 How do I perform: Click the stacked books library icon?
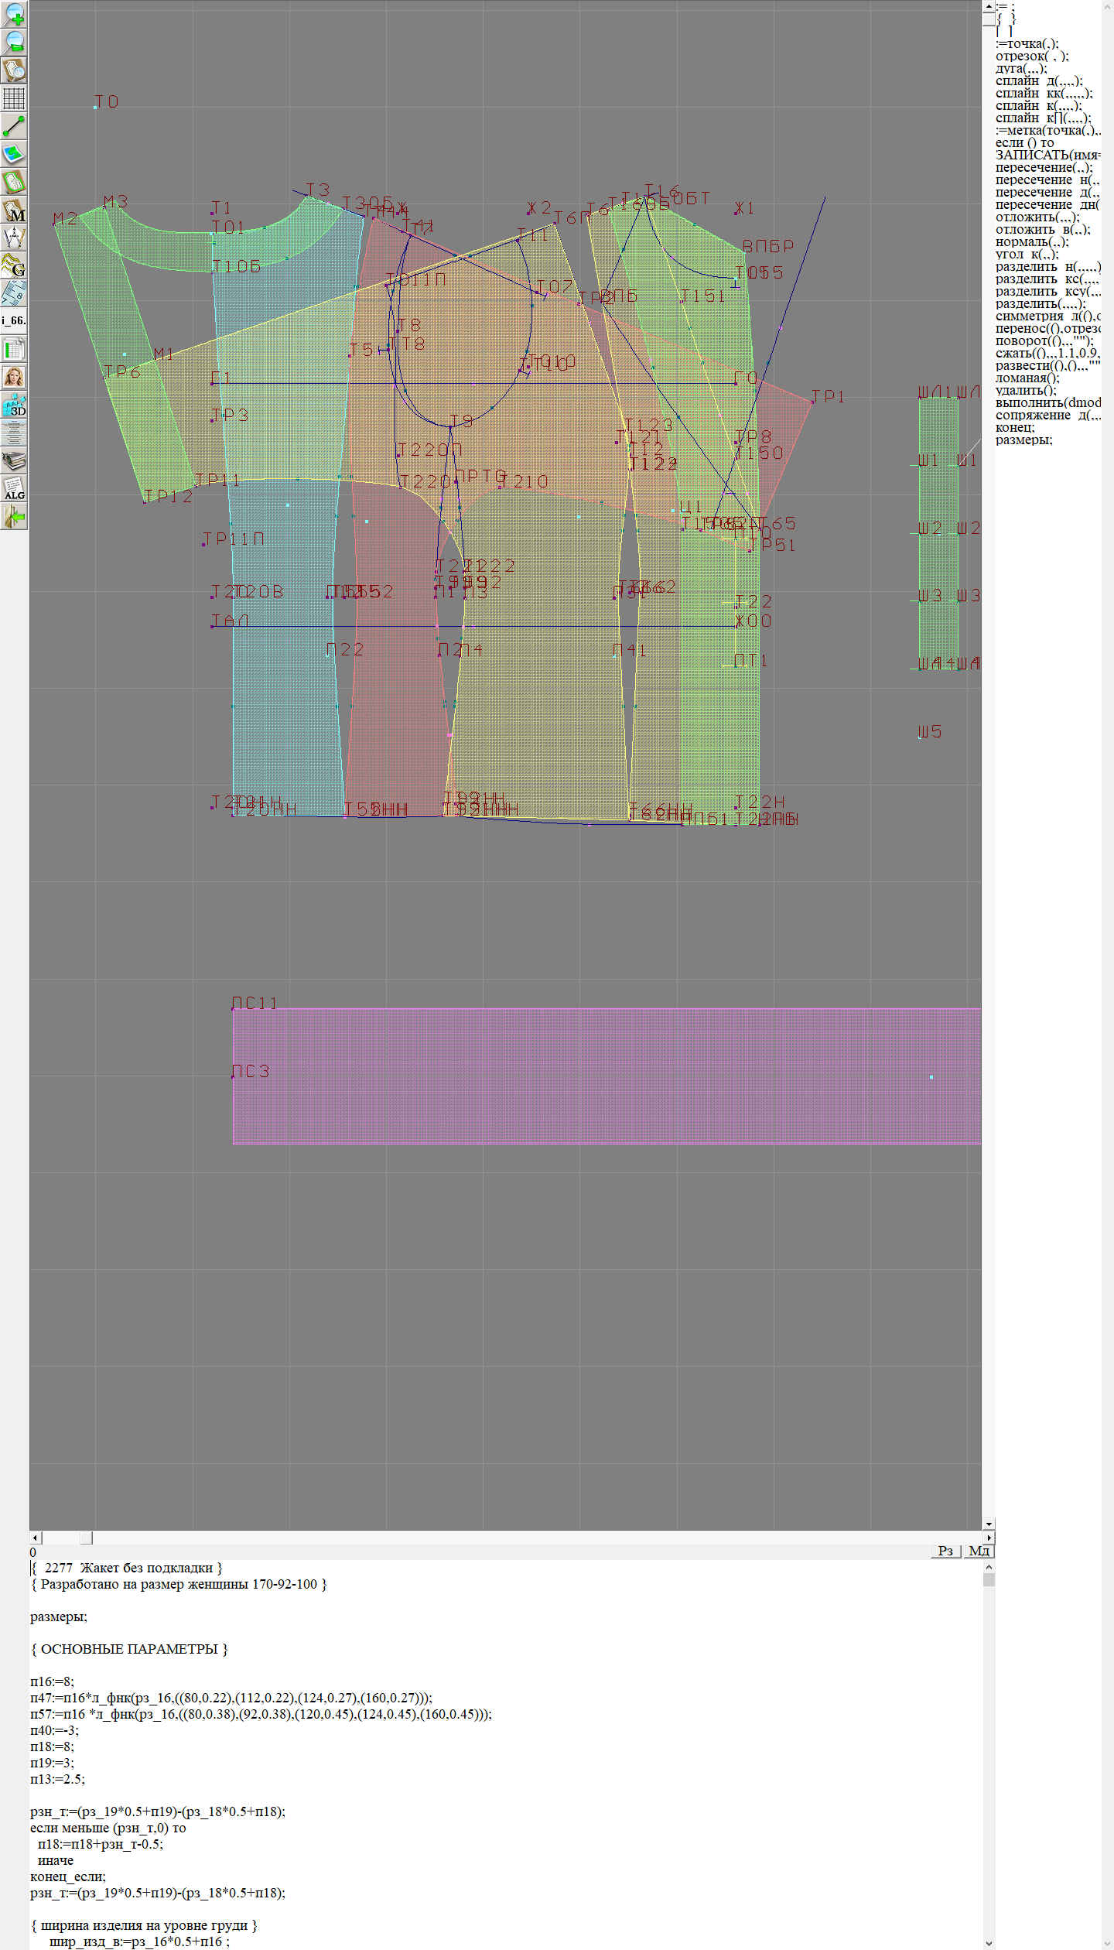[x=14, y=461]
